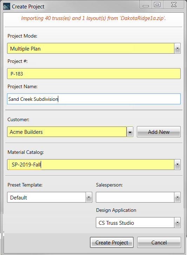Viewport: 187px width, 255px height.
Task: Focus the Project # field containing P-183
Action: click(94, 74)
